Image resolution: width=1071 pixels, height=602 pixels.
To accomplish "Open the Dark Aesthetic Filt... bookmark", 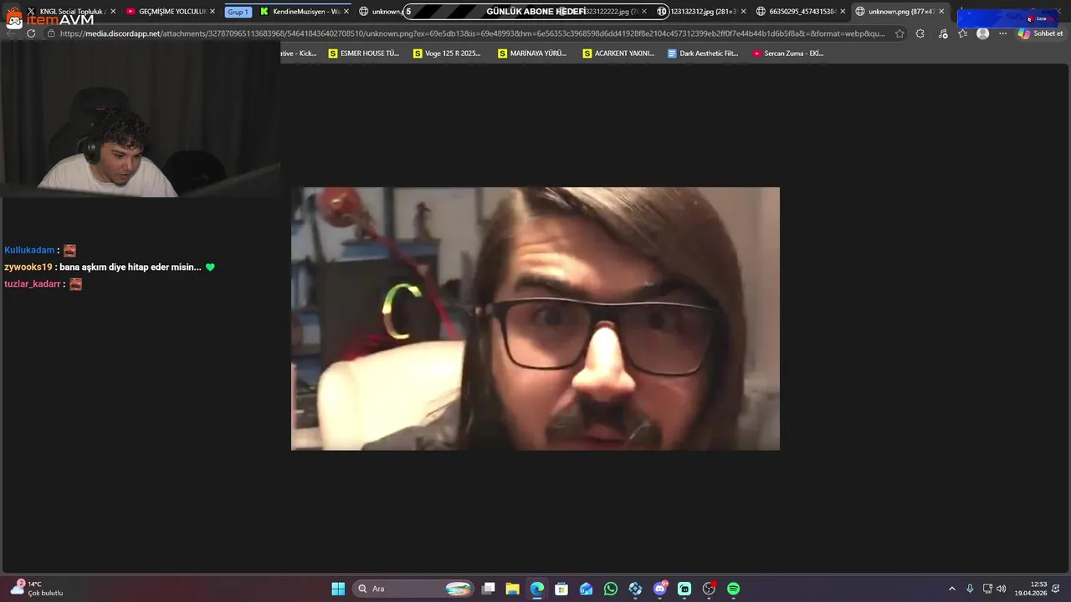I will click(x=703, y=53).
